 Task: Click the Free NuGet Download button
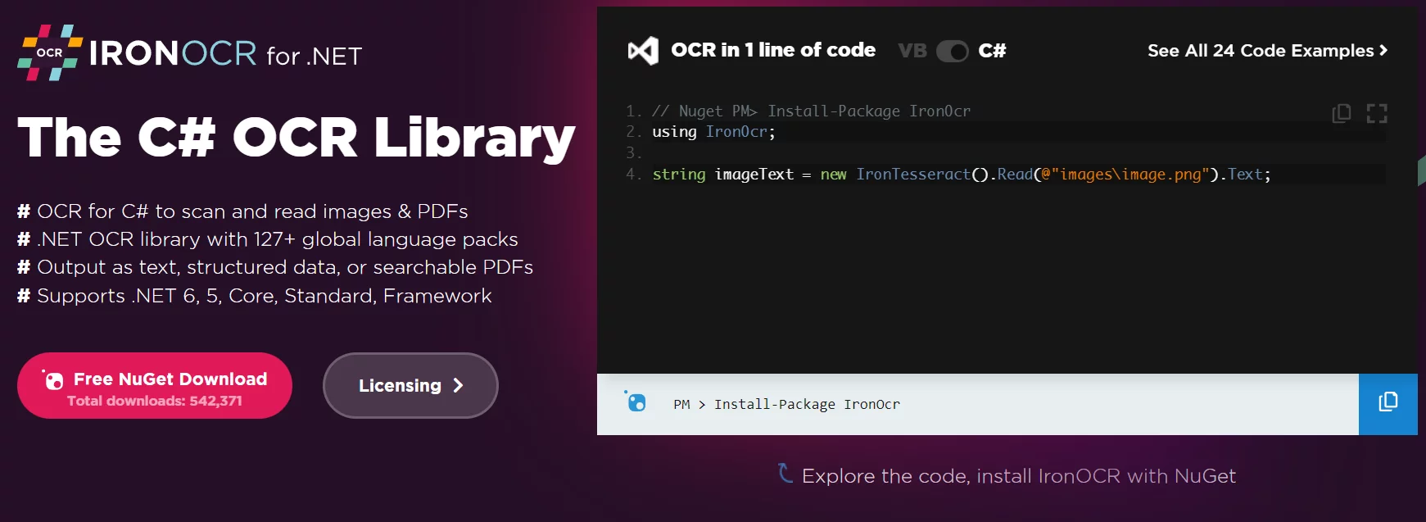(x=155, y=385)
